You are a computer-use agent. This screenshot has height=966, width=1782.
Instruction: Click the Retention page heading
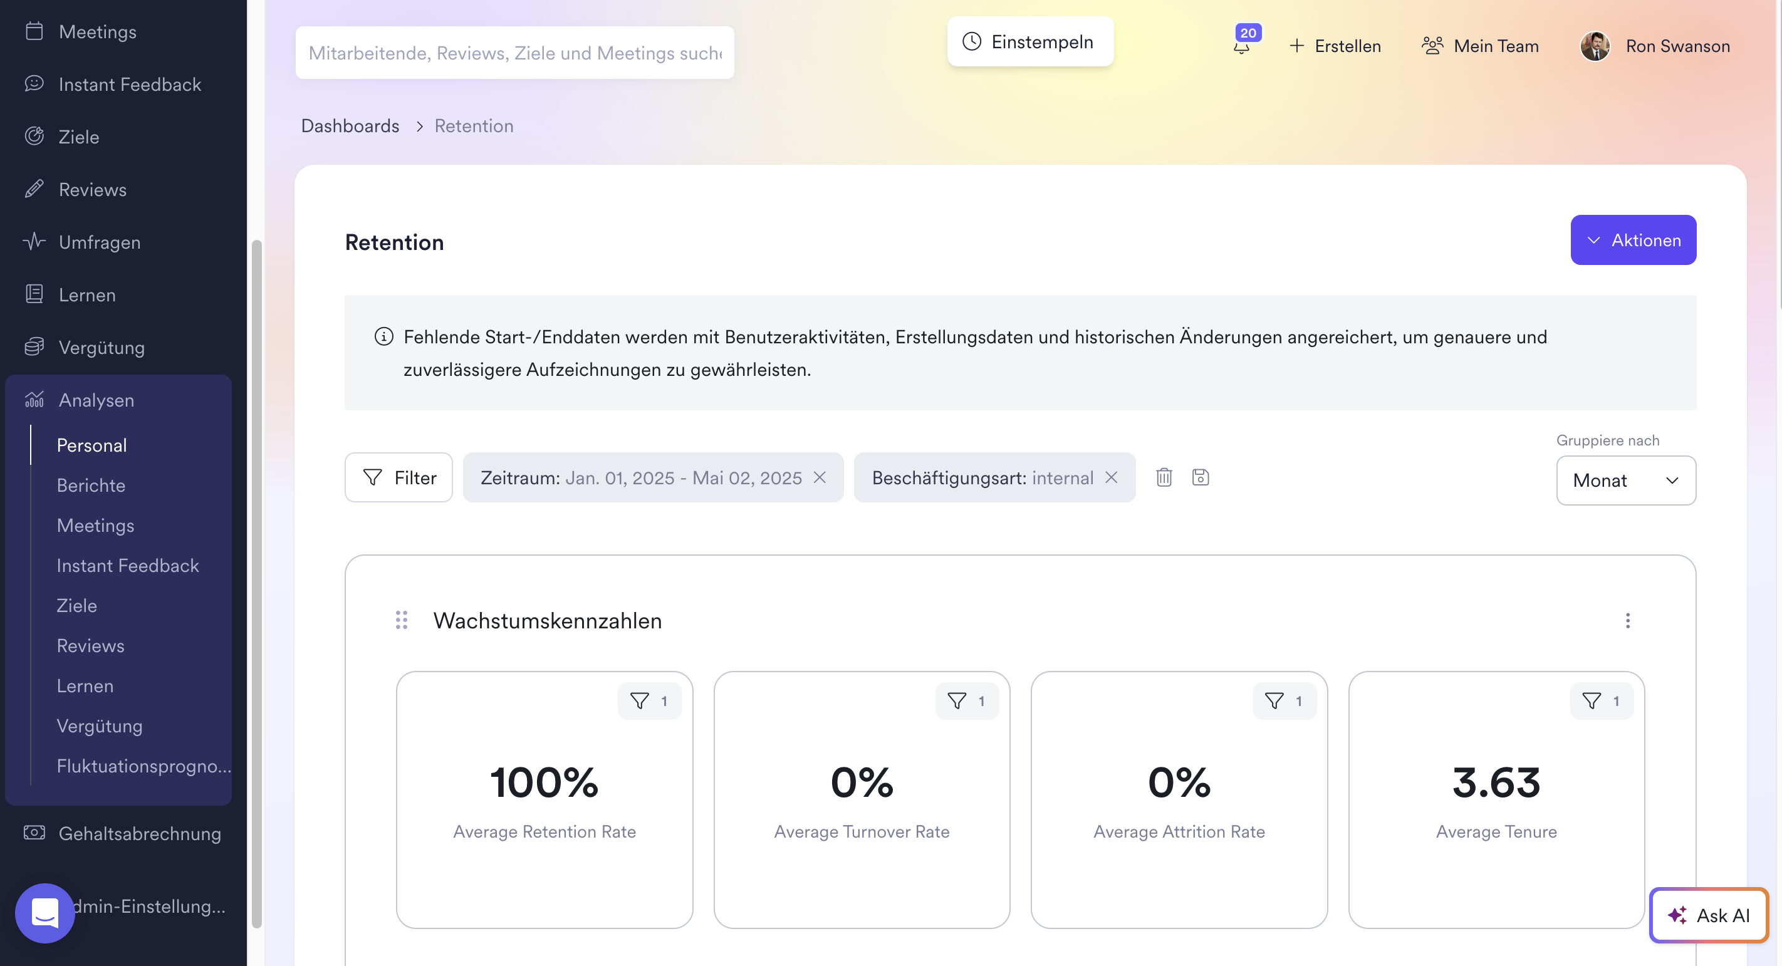click(394, 242)
